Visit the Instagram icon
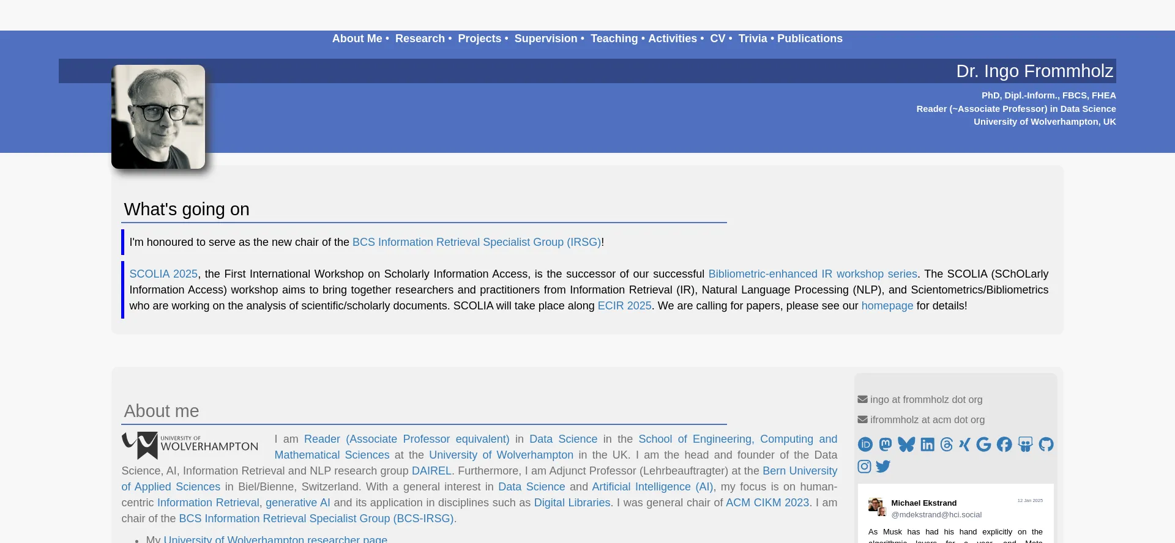1175x543 pixels. pos(864,467)
